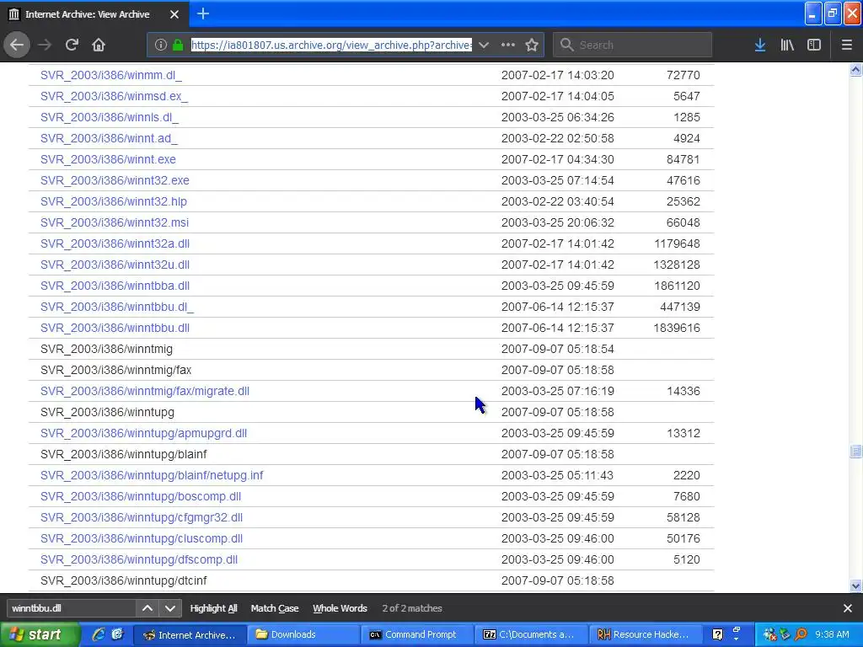The image size is (863, 647).
Task: Reload the current page
Action: (72, 45)
